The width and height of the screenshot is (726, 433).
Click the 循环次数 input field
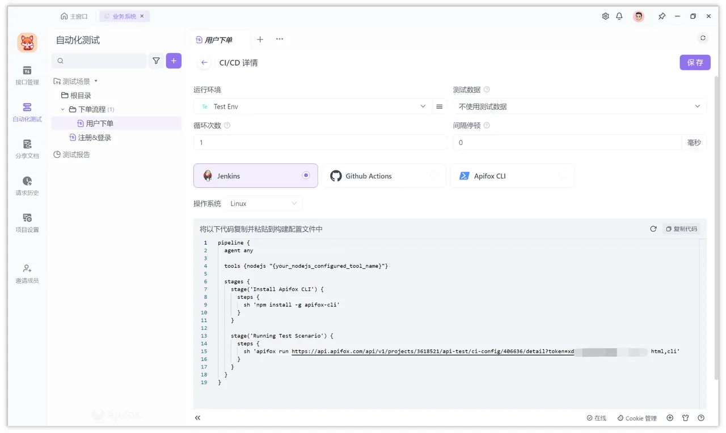tap(320, 143)
